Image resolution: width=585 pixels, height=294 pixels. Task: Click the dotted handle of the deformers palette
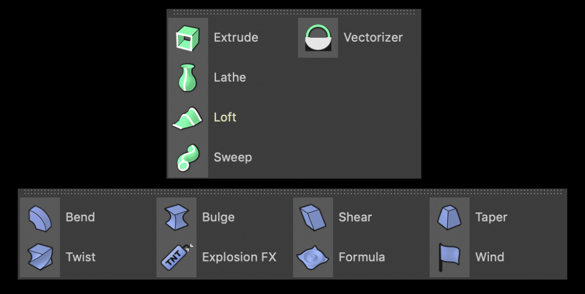point(292,192)
